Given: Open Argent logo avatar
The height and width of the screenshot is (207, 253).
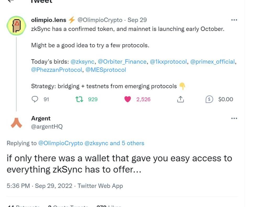Looking at the screenshot, I should pyautogui.click(x=16, y=123).
